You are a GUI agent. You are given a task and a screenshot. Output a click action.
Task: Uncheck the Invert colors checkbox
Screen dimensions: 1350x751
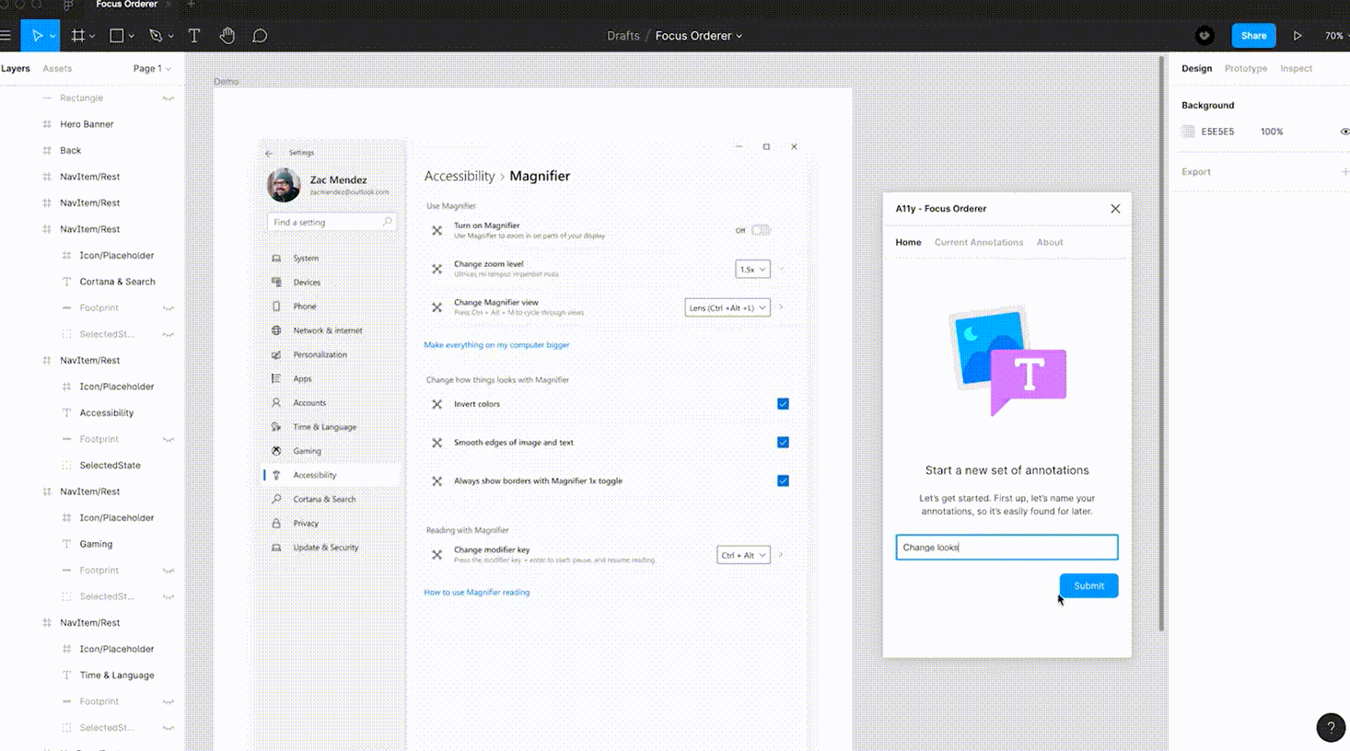[x=783, y=404]
